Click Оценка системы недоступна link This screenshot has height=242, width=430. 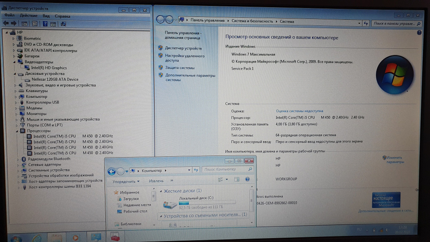pyautogui.click(x=299, y=111)
